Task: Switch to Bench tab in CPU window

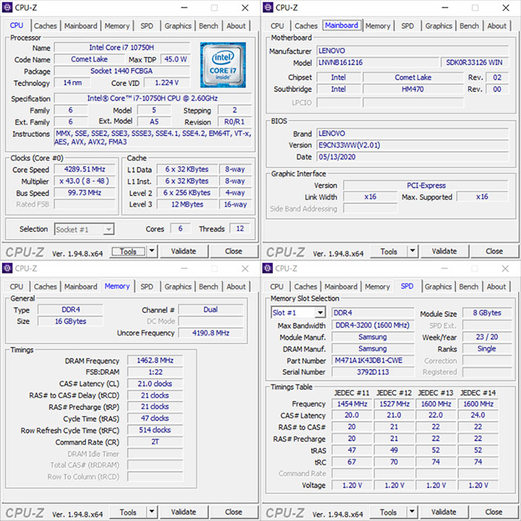Action: point(208,26)
